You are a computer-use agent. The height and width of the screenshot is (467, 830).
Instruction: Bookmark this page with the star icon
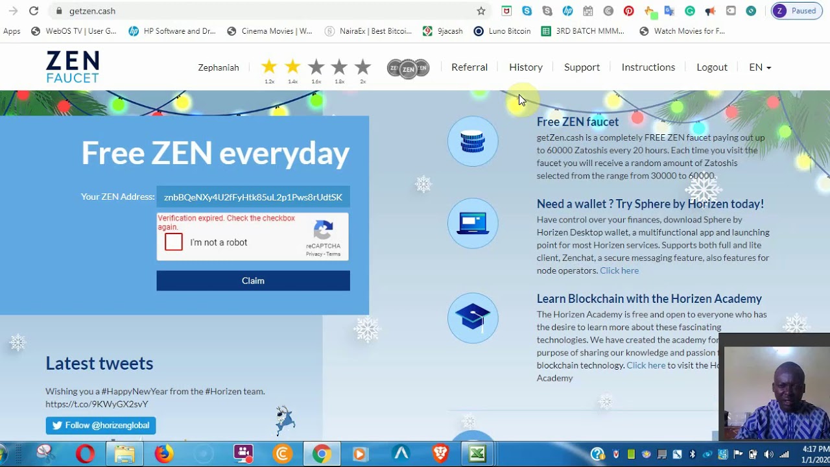point(481,11)
